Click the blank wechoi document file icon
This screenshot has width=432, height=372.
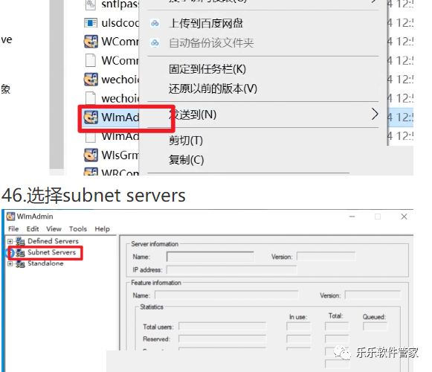pos(91,98)
